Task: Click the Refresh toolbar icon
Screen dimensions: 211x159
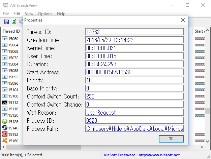Action: pyautogui.click(x=14, y=22)
